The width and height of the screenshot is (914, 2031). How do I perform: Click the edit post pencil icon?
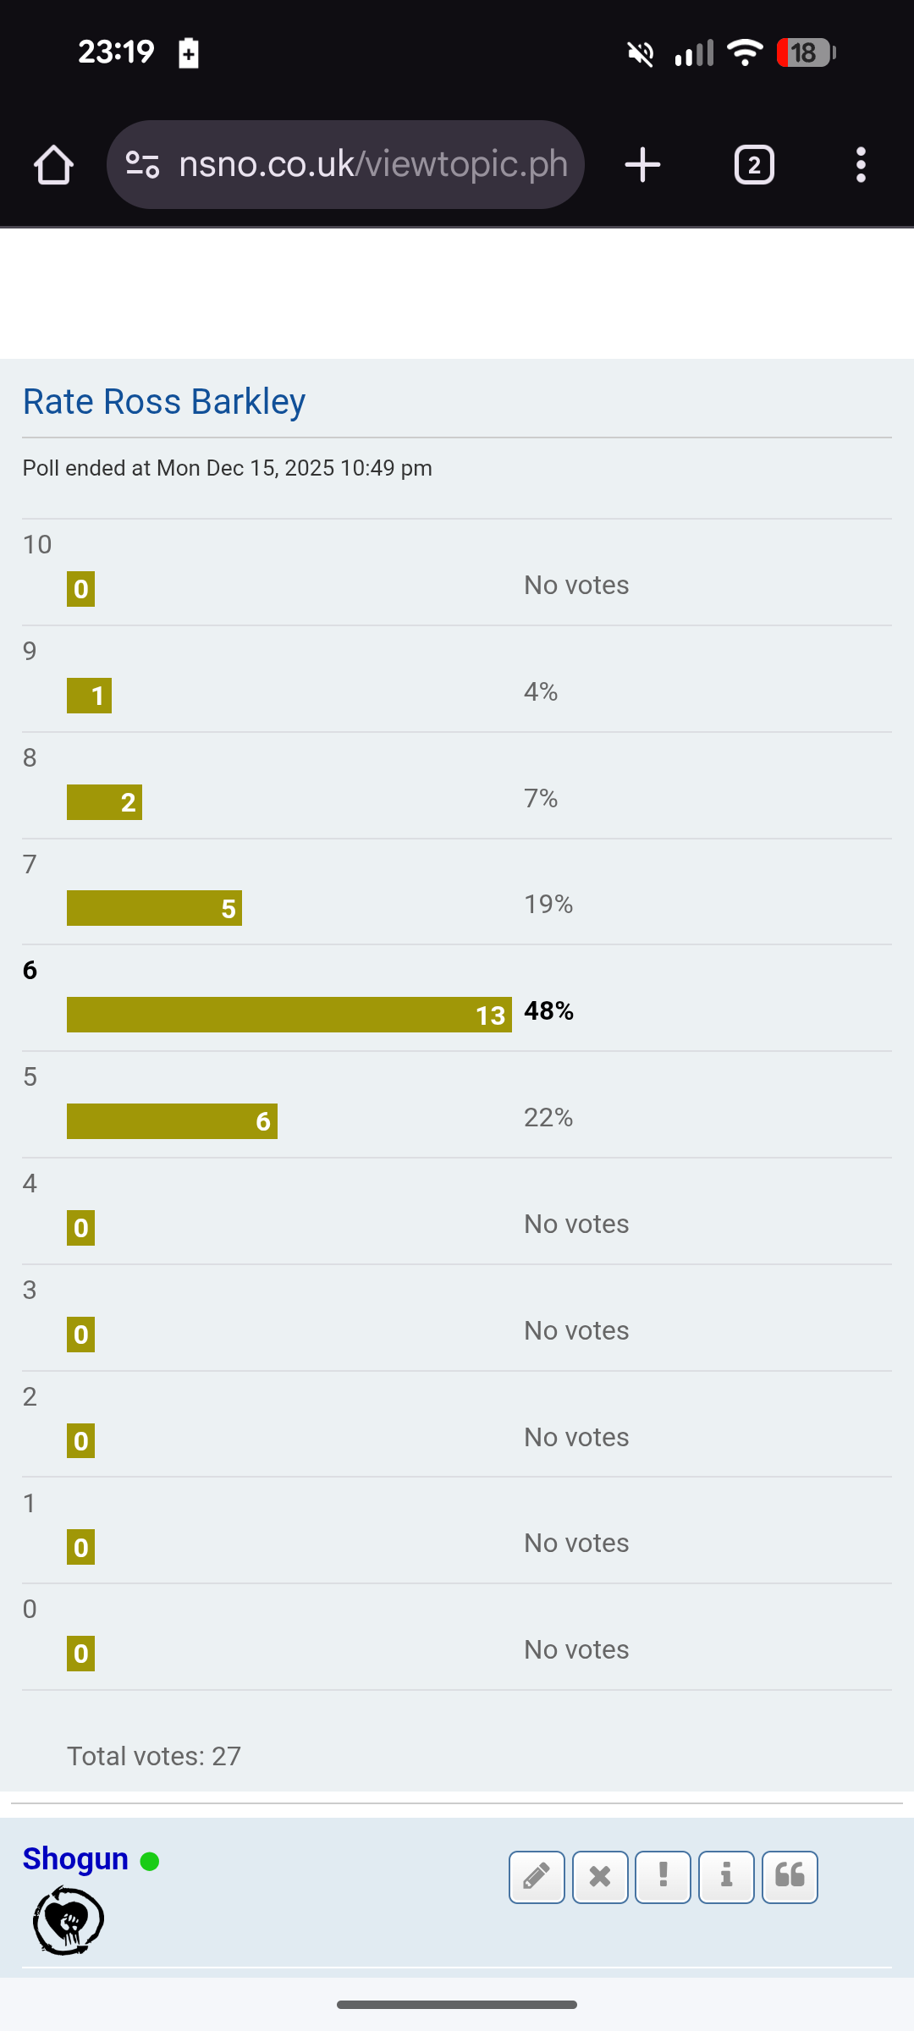point(537,1877)
